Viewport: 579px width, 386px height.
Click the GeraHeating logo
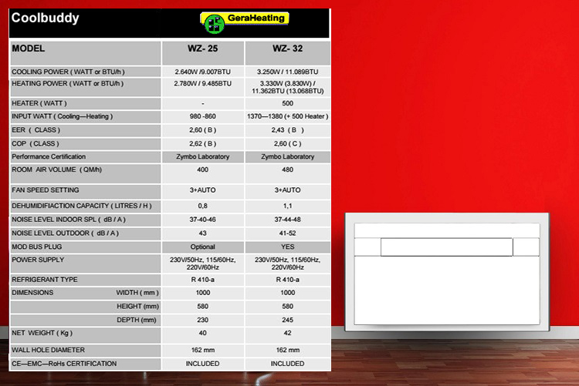point(245,22)
